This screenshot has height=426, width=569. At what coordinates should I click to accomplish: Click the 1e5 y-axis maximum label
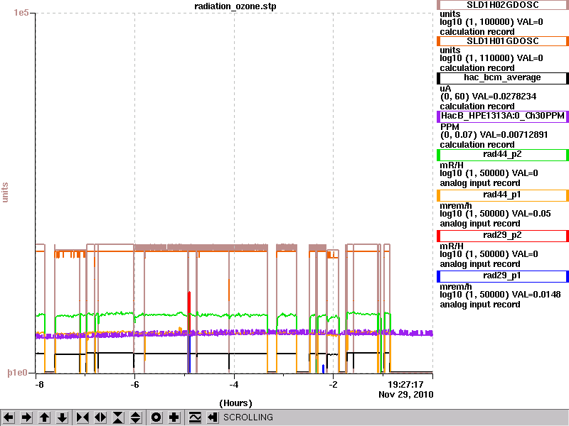21,13
